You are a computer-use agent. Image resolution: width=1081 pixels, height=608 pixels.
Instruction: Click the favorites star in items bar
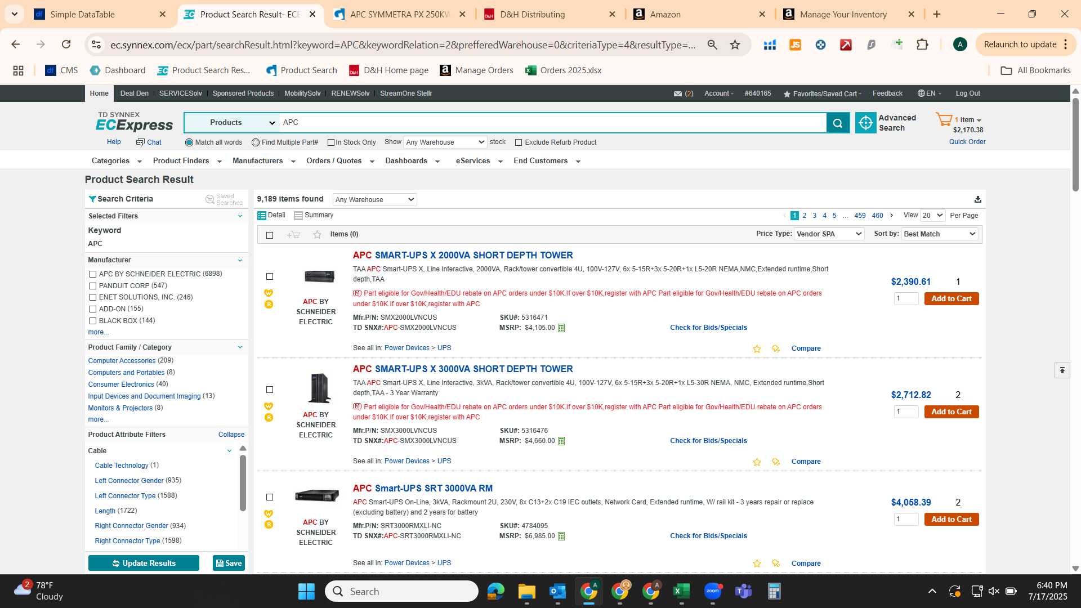pos(317,235)
